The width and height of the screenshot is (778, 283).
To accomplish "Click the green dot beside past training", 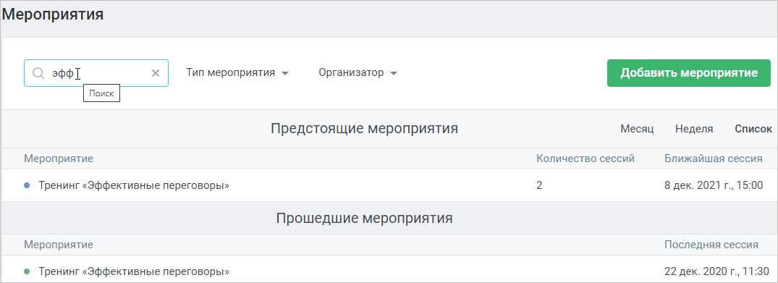I will click(x=28, y=271).
